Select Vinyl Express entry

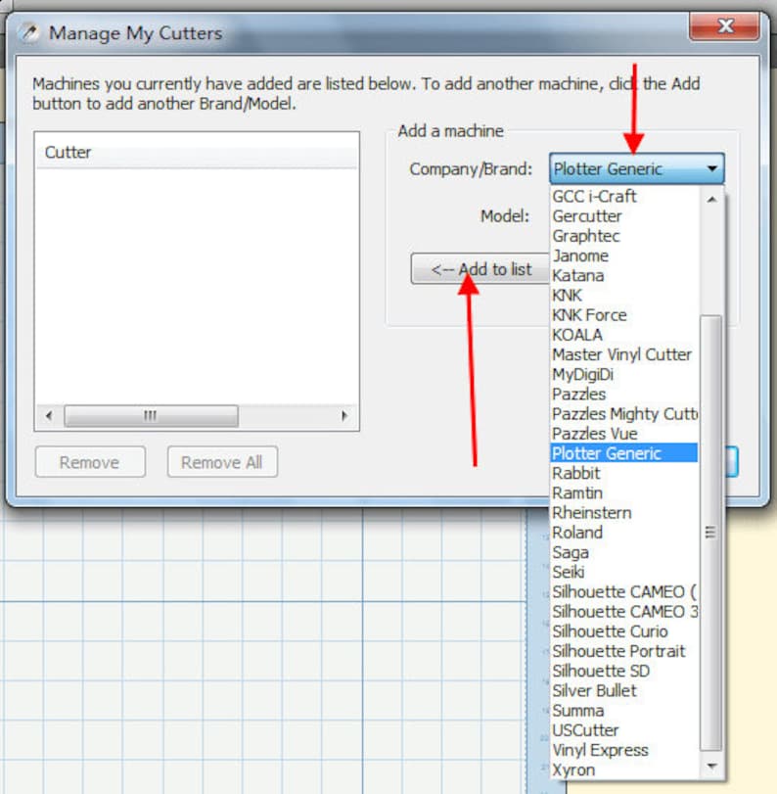624,749
